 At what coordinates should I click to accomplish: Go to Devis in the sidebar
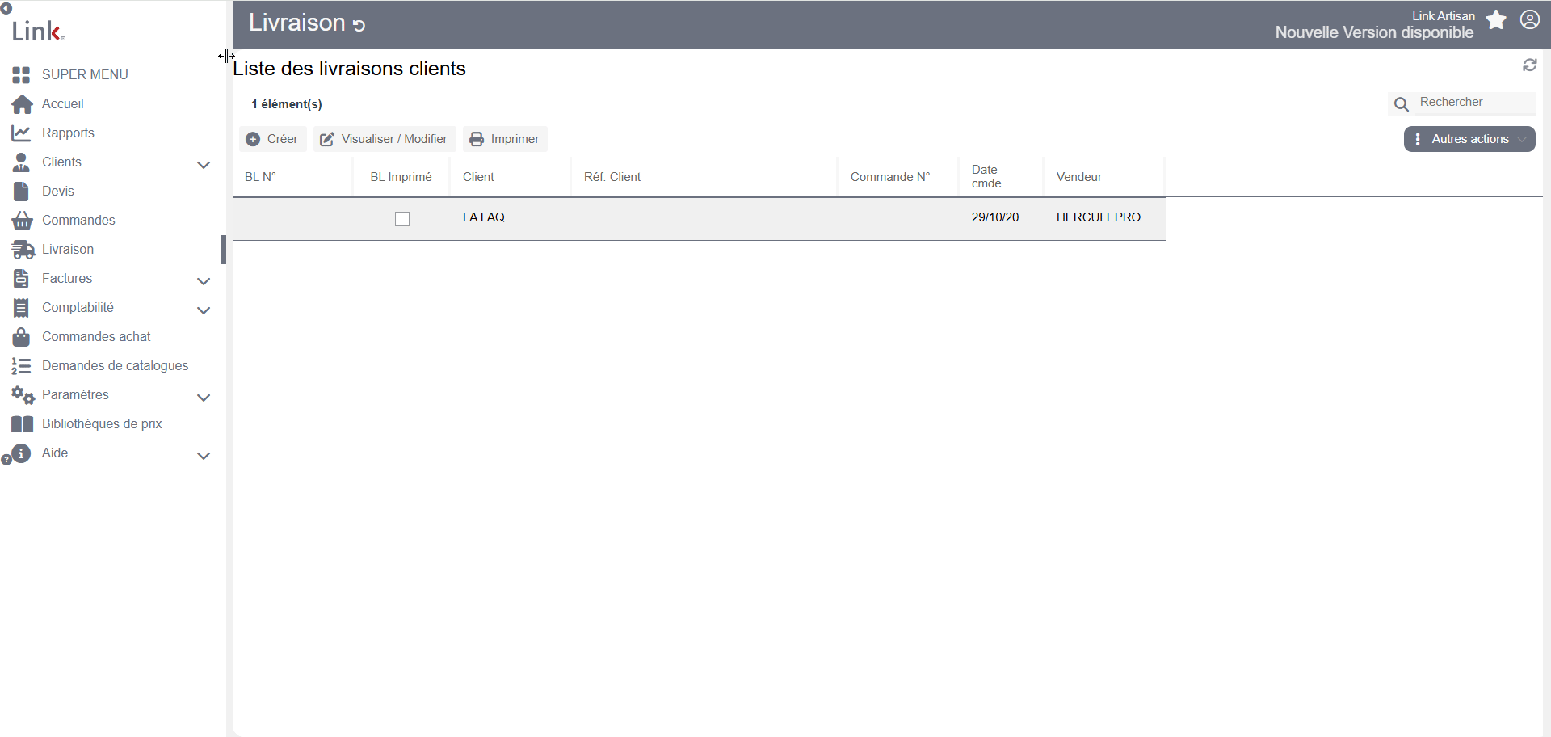click(x=58, y=192)
